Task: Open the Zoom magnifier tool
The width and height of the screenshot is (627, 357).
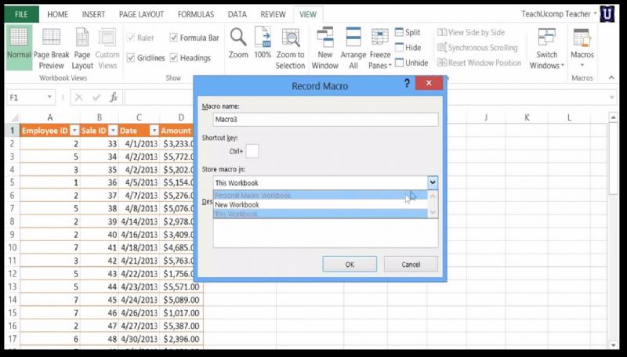Action: coord(238,43)
